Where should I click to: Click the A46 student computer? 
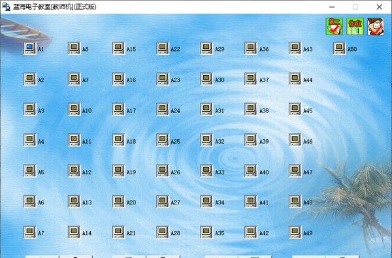(295, 140)
